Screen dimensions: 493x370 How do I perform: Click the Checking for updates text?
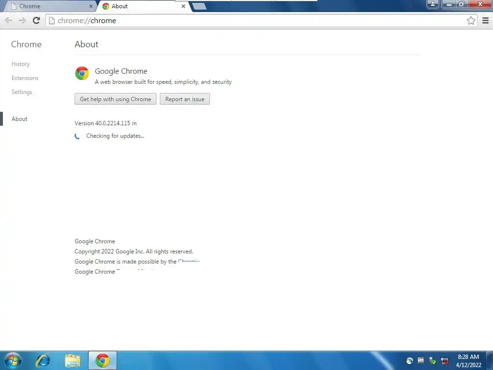click(x=116, y=136)
